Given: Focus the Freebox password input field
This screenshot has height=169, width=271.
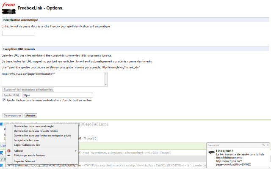Looking at the screenshot, I should (x=19, y=33).
